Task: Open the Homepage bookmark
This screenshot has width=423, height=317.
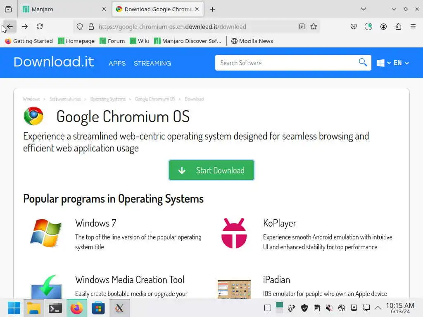Action: pos(76,41)
